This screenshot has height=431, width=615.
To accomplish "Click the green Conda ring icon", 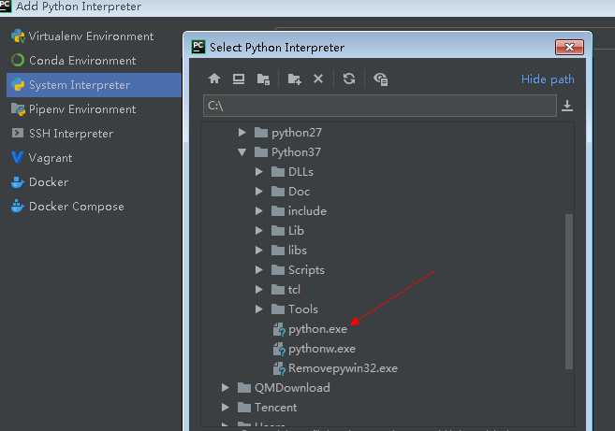I will point(18,61).
